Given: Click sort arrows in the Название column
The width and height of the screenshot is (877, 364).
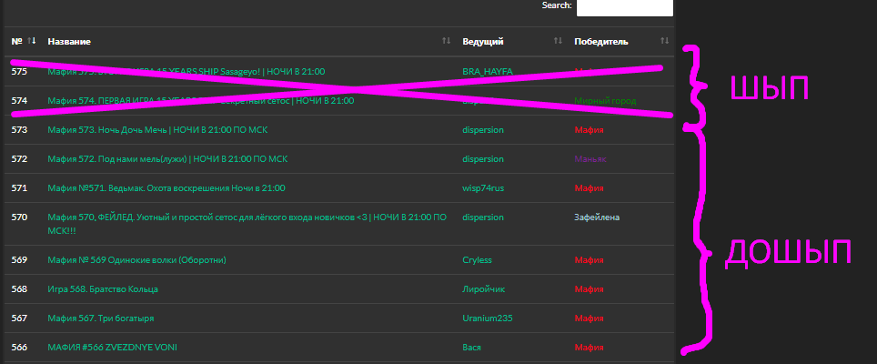Looking at the screenshot, I should click(x=446, y=41).
